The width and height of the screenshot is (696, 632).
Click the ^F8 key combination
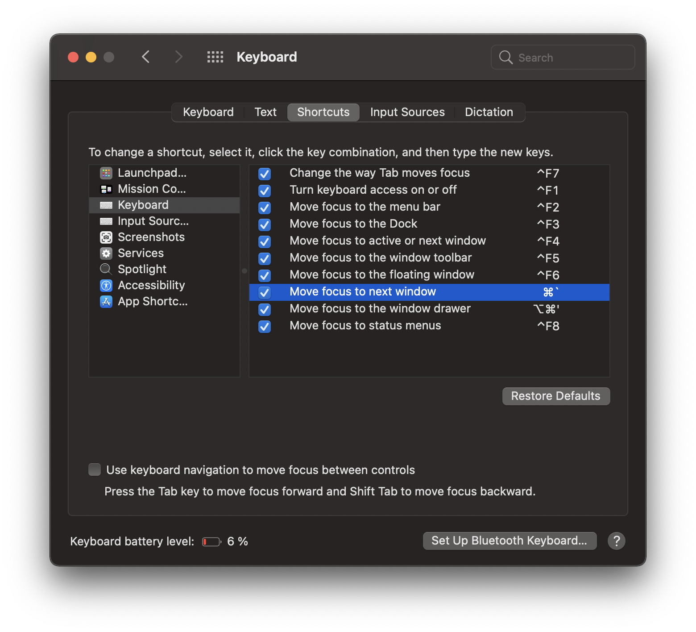[548, 326]
